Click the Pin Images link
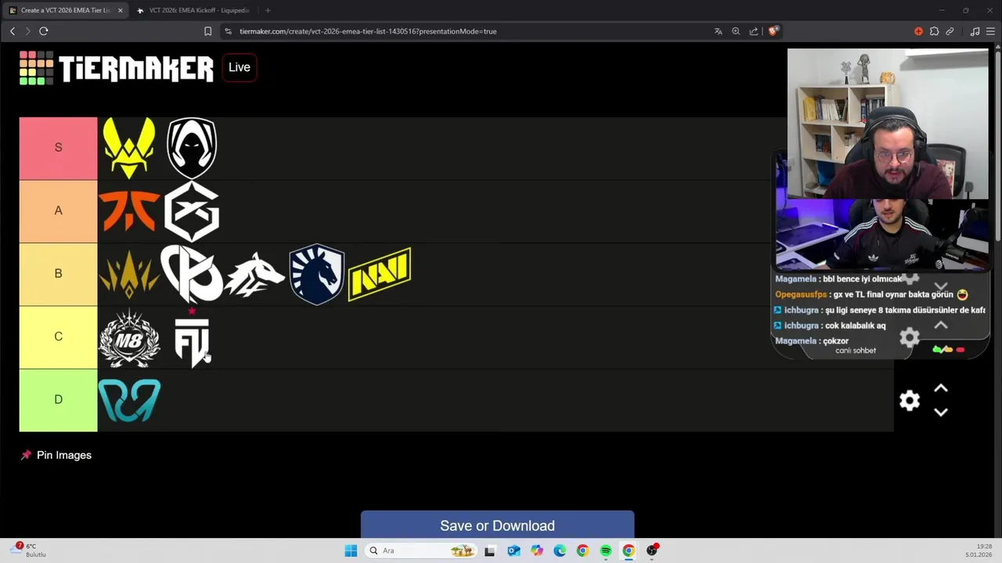The width and height of the screenshot is (1002, 563). click(x=56, y=455)
